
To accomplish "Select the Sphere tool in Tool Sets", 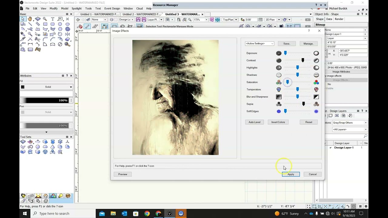I will pyautogui.click(x=38, y=147).
